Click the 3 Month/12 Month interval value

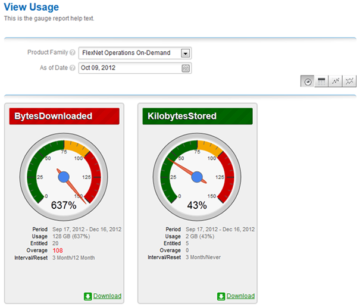pos(74,258)
